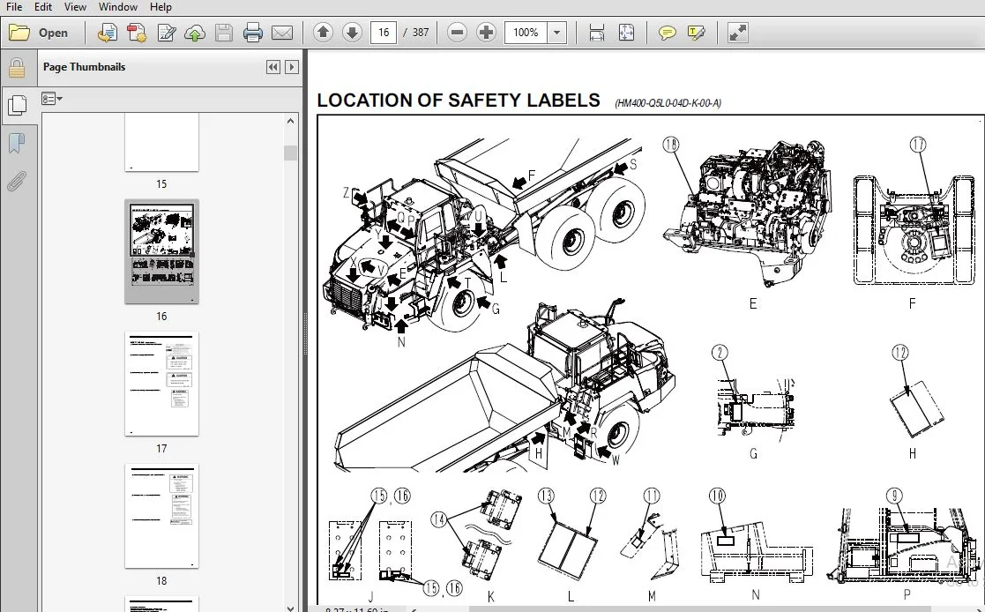This screenshot has height=612, width=985.
Task: Click the add sticky note comment icon
Action: coord(668,33)
